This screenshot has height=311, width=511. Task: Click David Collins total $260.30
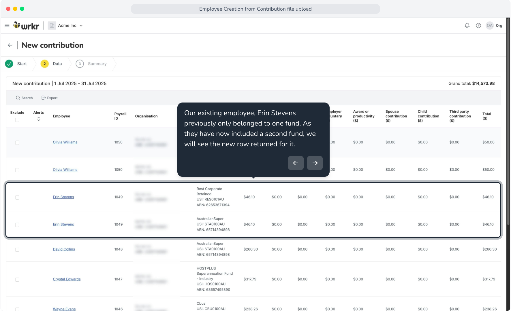point(490,249)
